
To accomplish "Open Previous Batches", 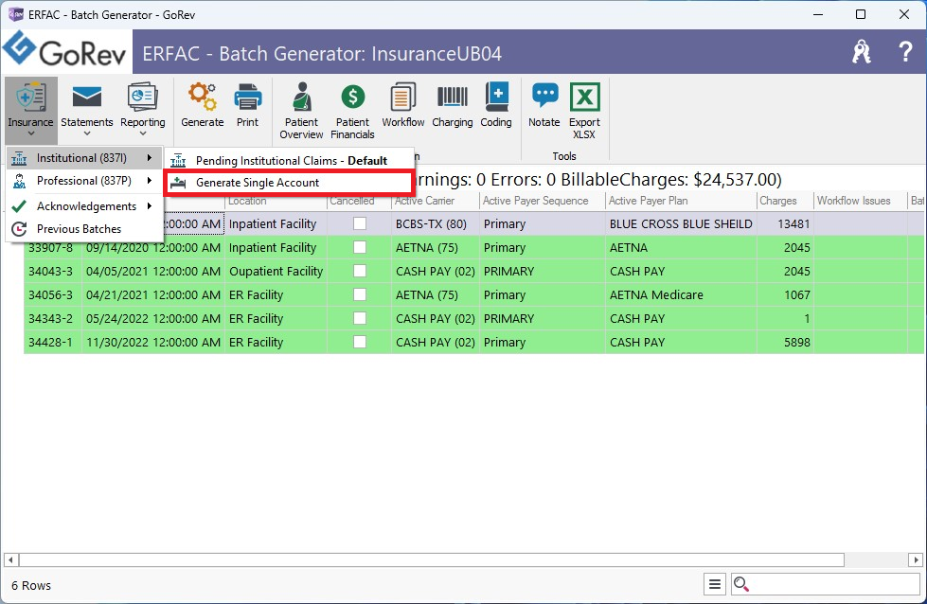I will click(x=84, y=229).
